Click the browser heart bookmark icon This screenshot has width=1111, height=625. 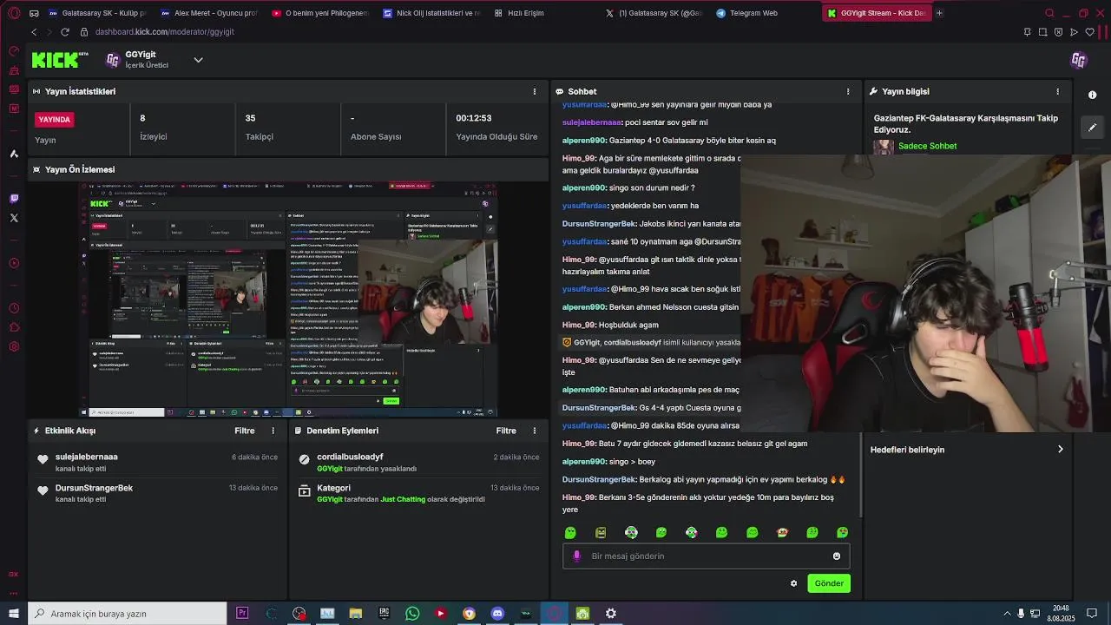[x=1089, y=32]
